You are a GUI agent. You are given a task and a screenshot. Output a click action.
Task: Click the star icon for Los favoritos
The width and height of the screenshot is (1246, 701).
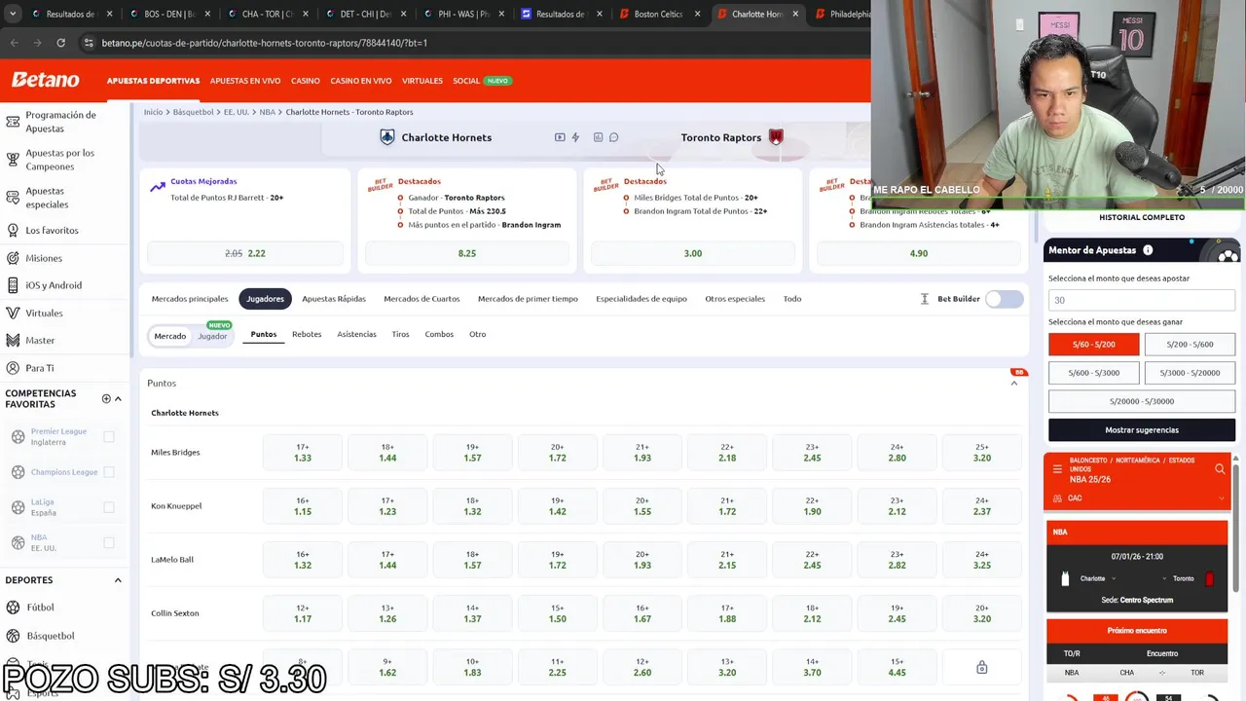(13, 231)
